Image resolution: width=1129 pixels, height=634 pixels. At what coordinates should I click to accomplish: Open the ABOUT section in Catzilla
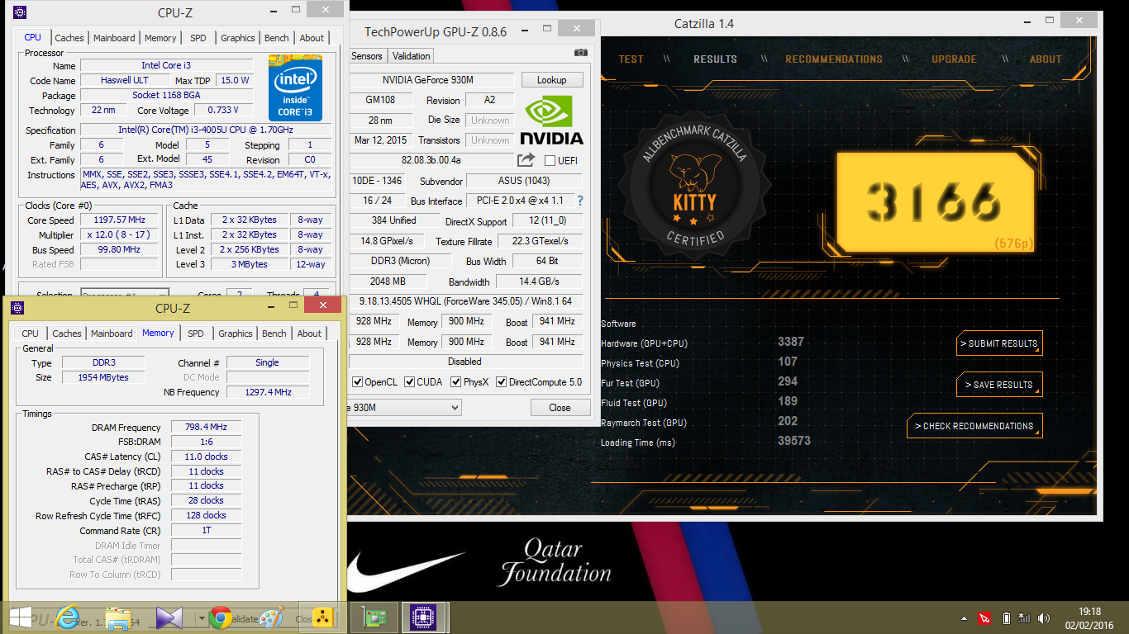click(x=1046, y=59)
